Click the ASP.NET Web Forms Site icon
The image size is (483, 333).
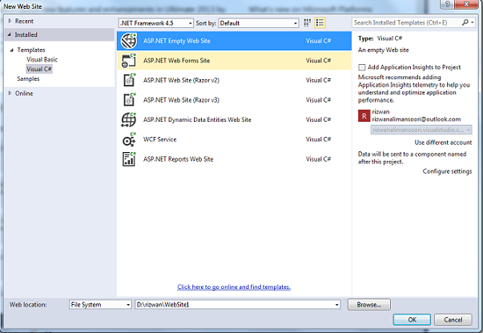pos(129,60)
